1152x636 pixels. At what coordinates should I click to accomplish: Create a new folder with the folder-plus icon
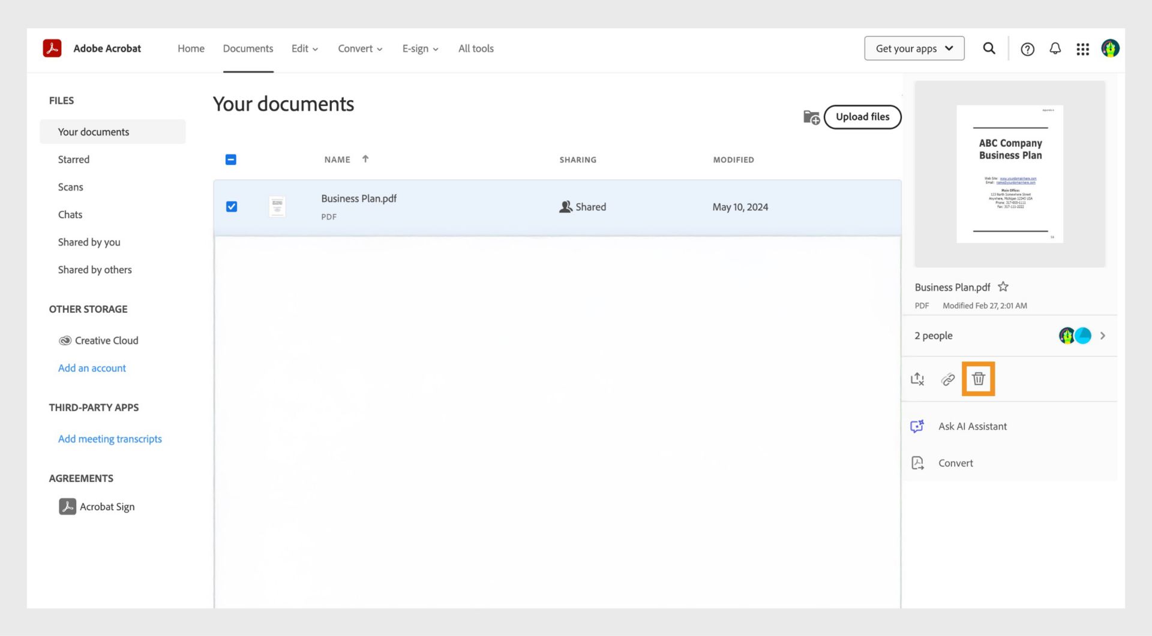click(x=811, y=117)
